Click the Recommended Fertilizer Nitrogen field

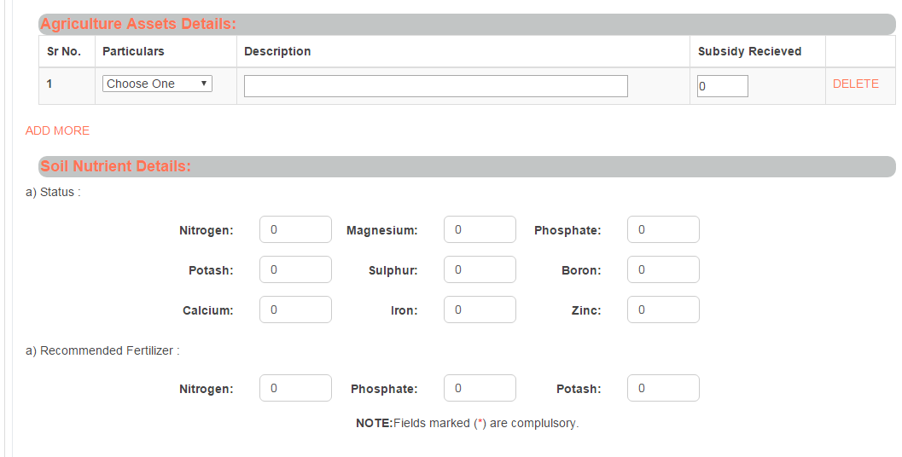pyautogui.click(x=295, y=389)
